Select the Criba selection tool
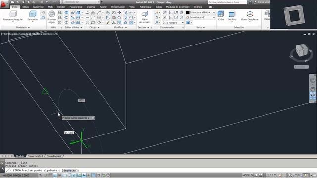317x178 pixels. pos(221,16)
